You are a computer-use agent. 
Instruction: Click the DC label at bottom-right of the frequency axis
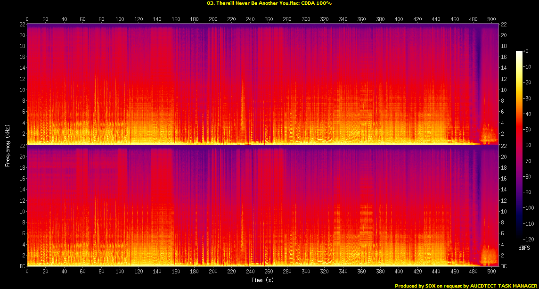505,266
